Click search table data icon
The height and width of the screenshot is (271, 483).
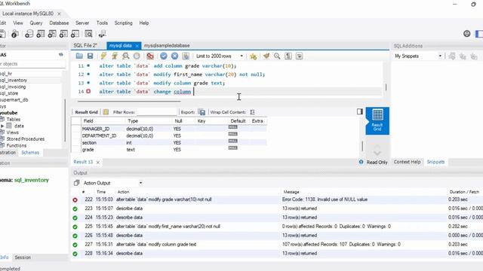89,34
